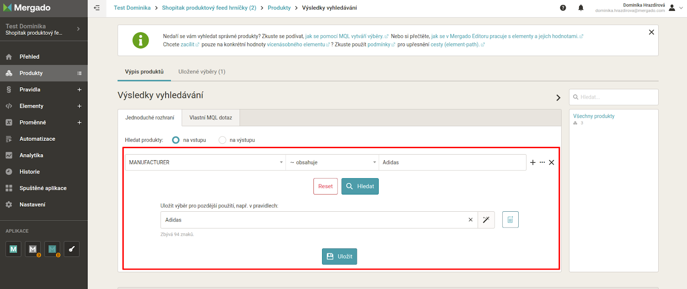Select the 'na výstupu' radio button

[x=222, y=140]
